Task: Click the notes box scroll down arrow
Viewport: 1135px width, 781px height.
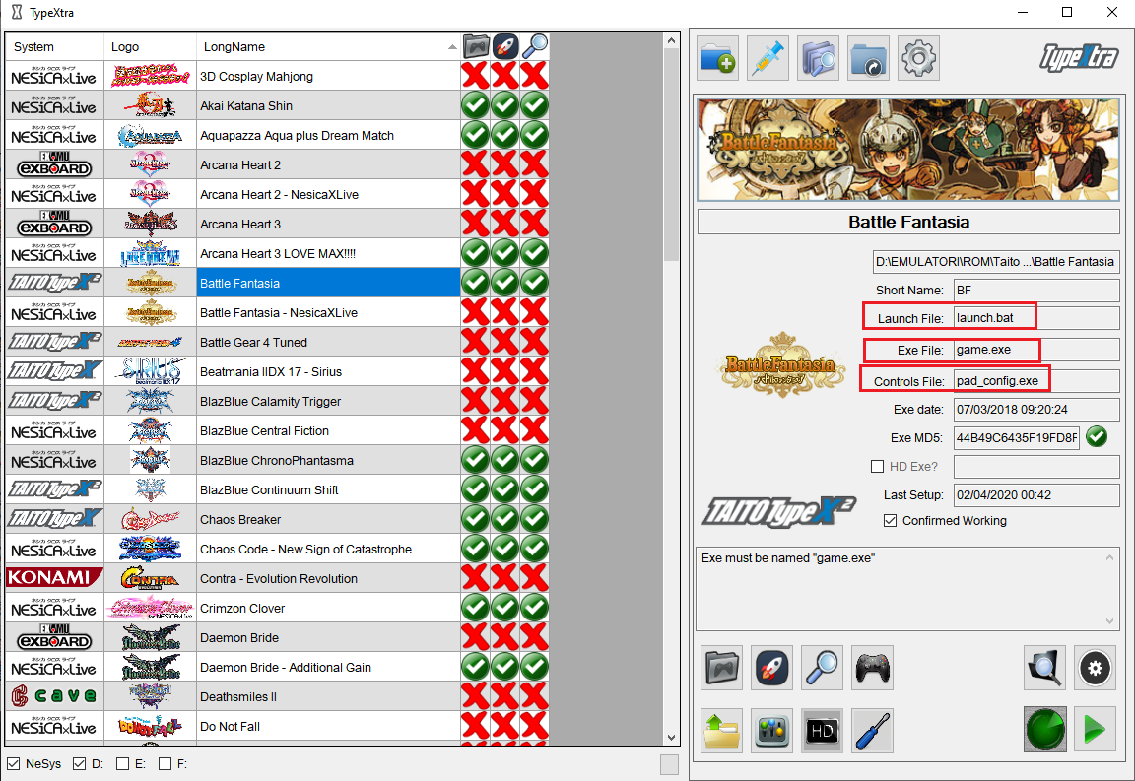Action: tap(1109, 621)
